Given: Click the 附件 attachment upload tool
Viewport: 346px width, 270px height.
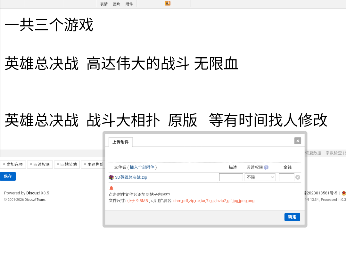Looking at the screenshot, I should (129, 4).
